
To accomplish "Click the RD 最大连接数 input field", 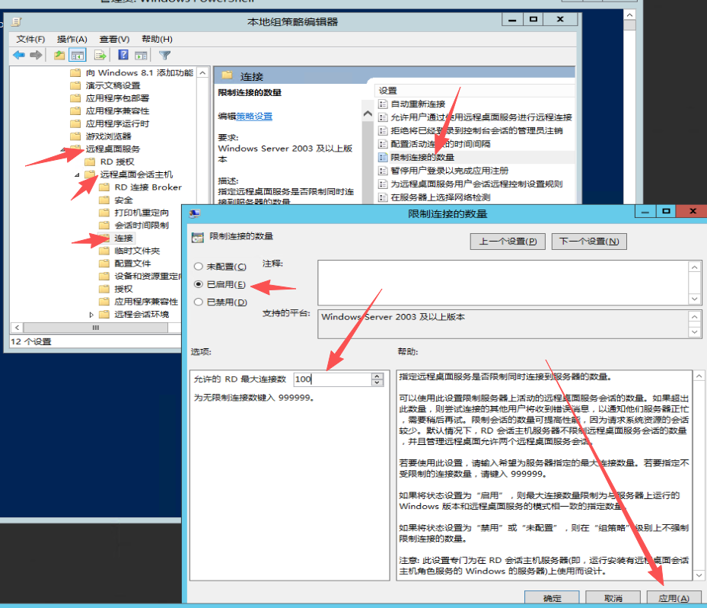I will coord(332,379).
